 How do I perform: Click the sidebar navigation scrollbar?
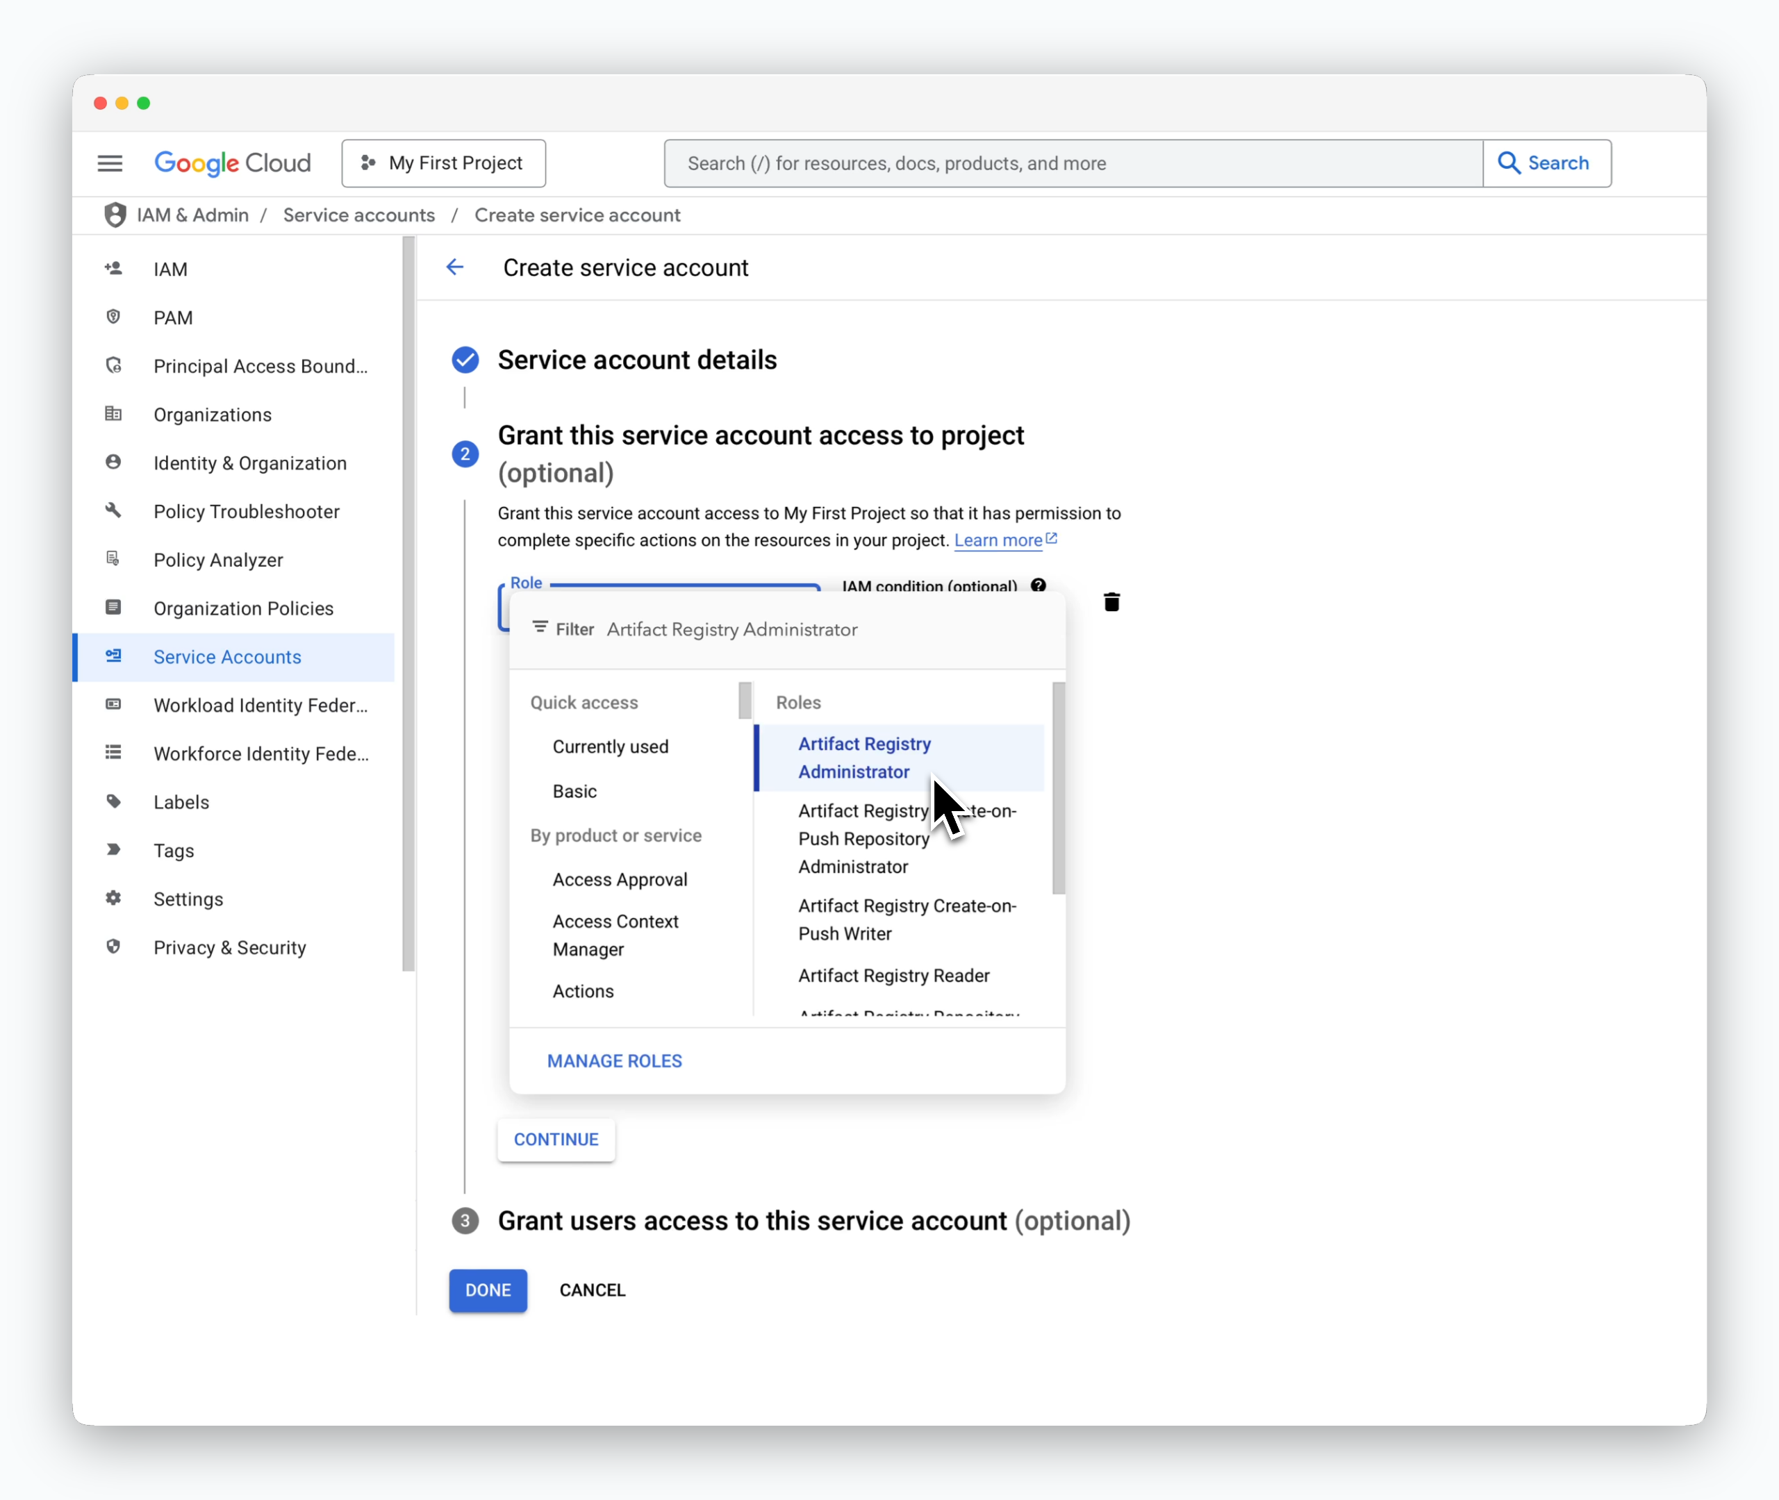pyautogui.click(x=408, y=603)
